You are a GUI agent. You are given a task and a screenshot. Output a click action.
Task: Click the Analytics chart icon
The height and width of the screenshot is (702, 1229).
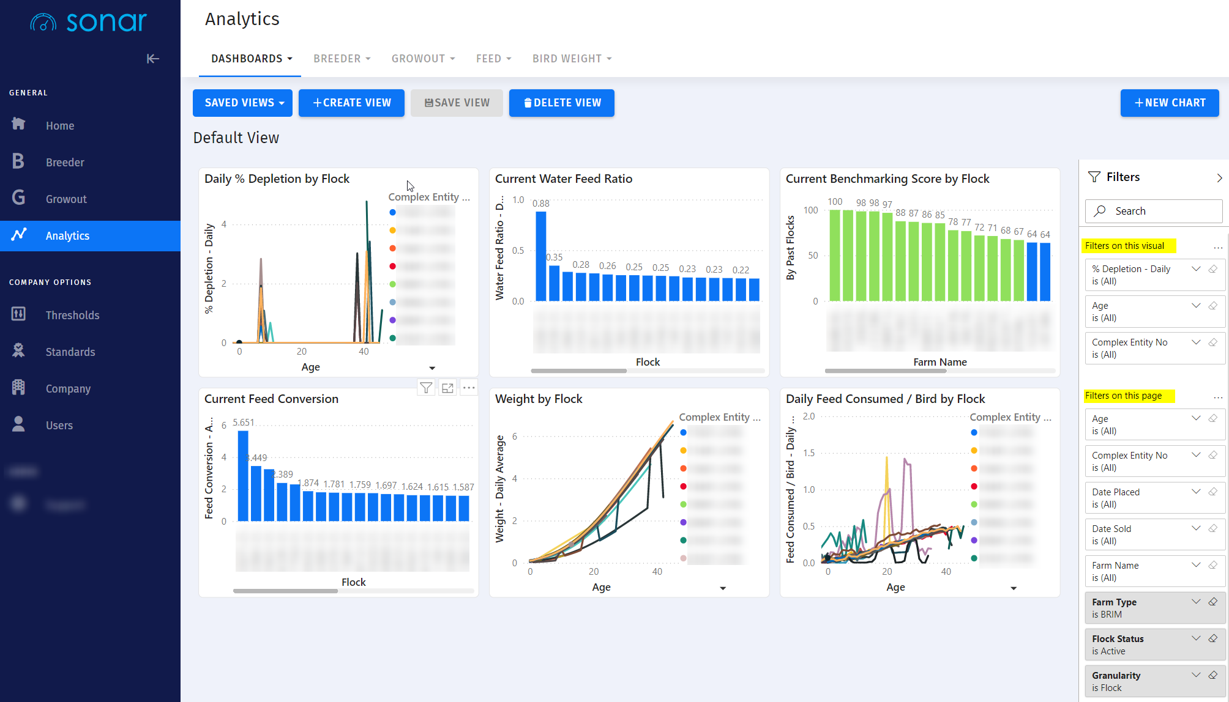click(19, 235)
